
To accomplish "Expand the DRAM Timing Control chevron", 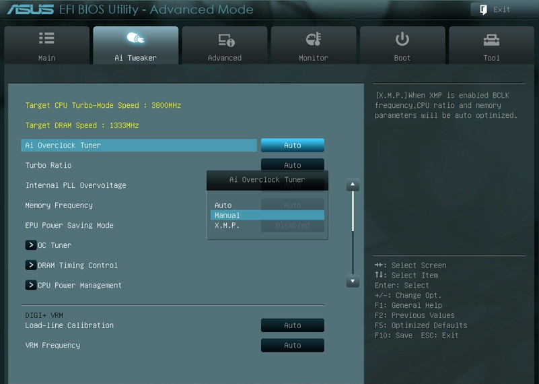I will pyautogui.click(x=31, y=265).
